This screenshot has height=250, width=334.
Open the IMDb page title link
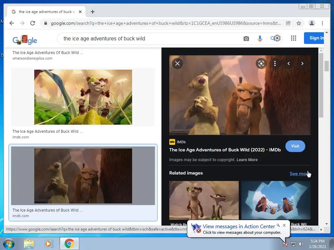pyautogui.click(x=225, y=150)
